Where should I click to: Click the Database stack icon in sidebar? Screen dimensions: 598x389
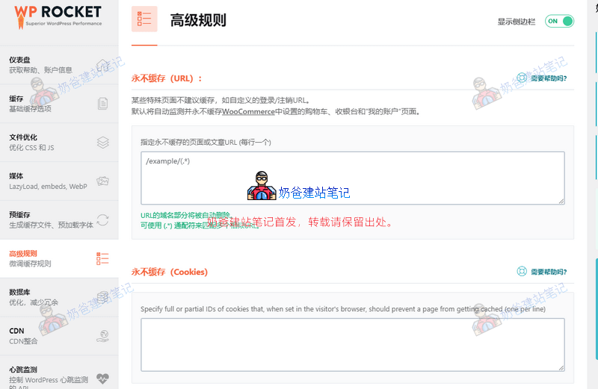click(x=102, y=297)
